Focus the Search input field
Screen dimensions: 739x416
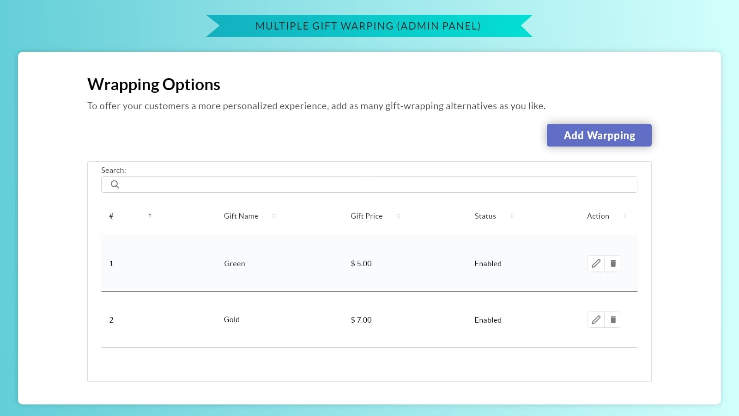tap(374, 184)
